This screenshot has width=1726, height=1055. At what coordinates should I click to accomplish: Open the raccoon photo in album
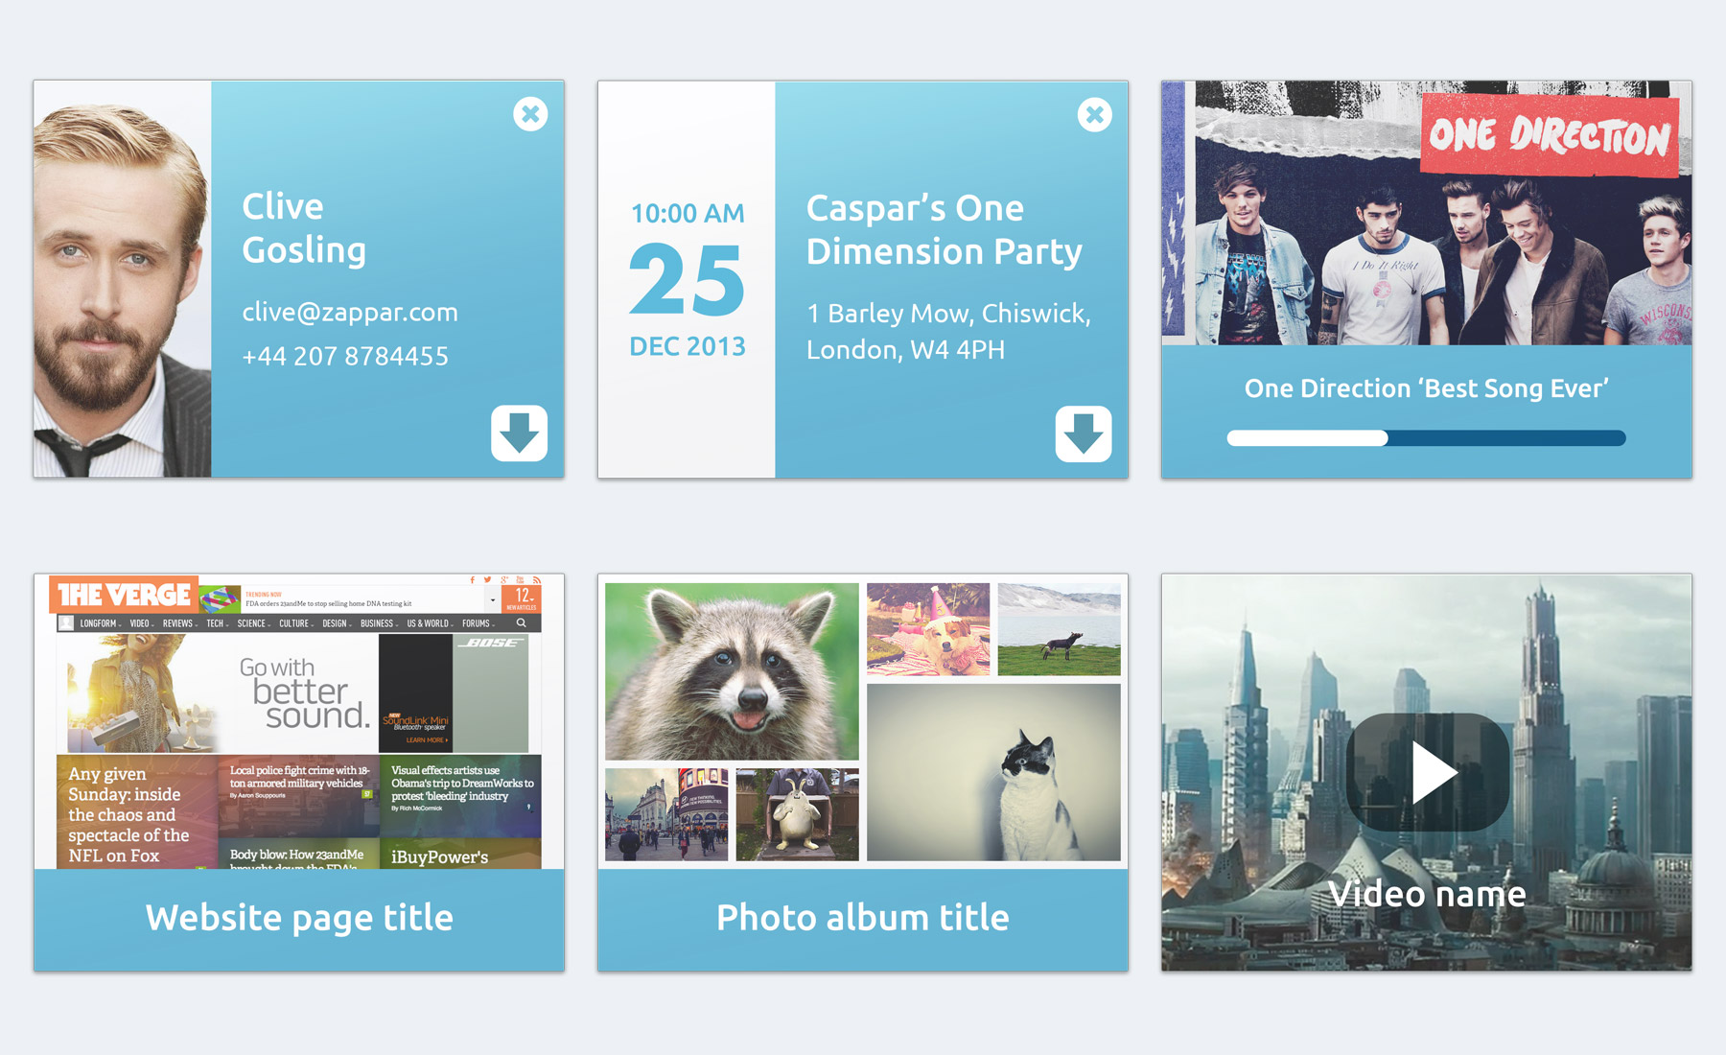tap(732, 671)
